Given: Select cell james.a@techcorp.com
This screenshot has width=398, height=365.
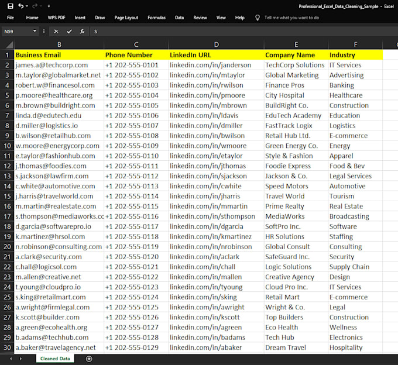Looking at the screenshot, I should pos(59,65).
